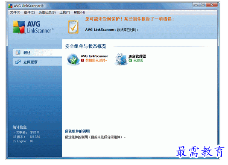228x165 pixels.
Task: Click the 更新管理器 component label
Action: tap(137, 56)
